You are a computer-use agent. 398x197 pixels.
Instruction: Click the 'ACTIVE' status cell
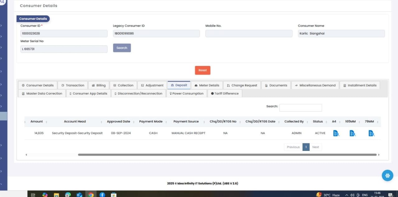pyautogui.click(x=320, y=133)
